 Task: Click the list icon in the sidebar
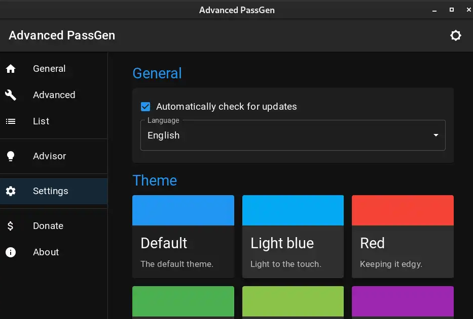(x=11, y=121)
